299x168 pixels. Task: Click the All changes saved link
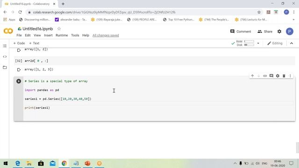106,35
